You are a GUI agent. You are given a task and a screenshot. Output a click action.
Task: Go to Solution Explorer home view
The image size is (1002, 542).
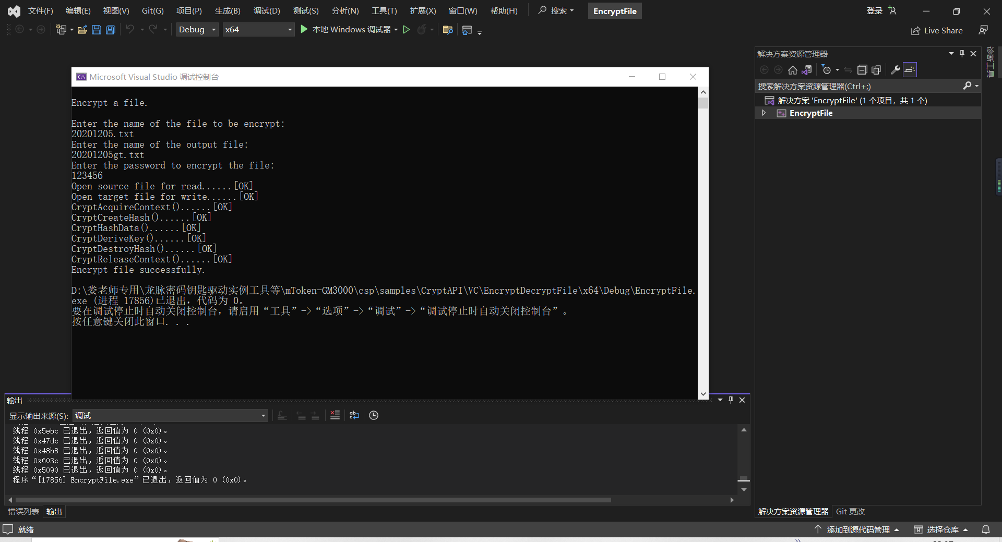click(x=793, y=70)
